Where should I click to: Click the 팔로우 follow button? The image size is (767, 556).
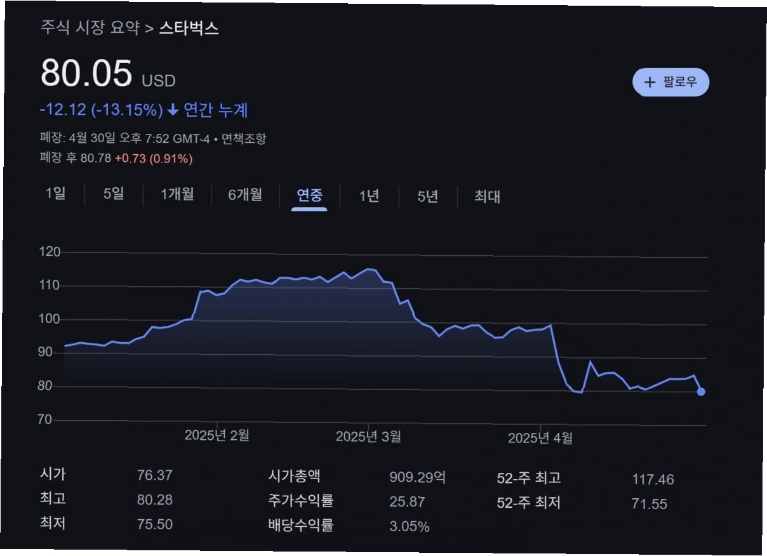click(670, 82)
